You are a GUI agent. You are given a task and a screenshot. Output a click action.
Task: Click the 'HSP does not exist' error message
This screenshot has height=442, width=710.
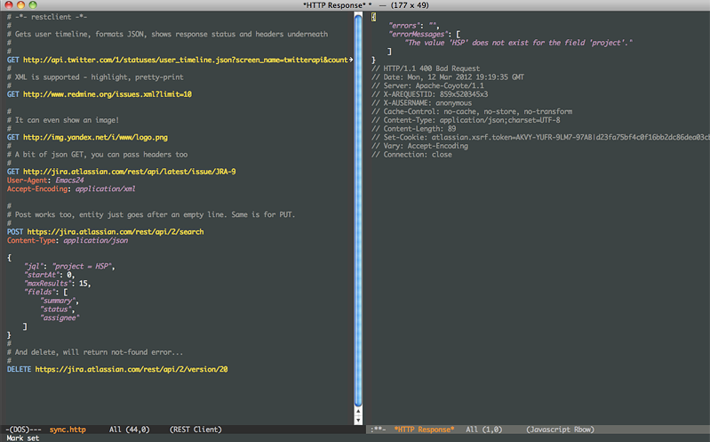pos(518,43)
